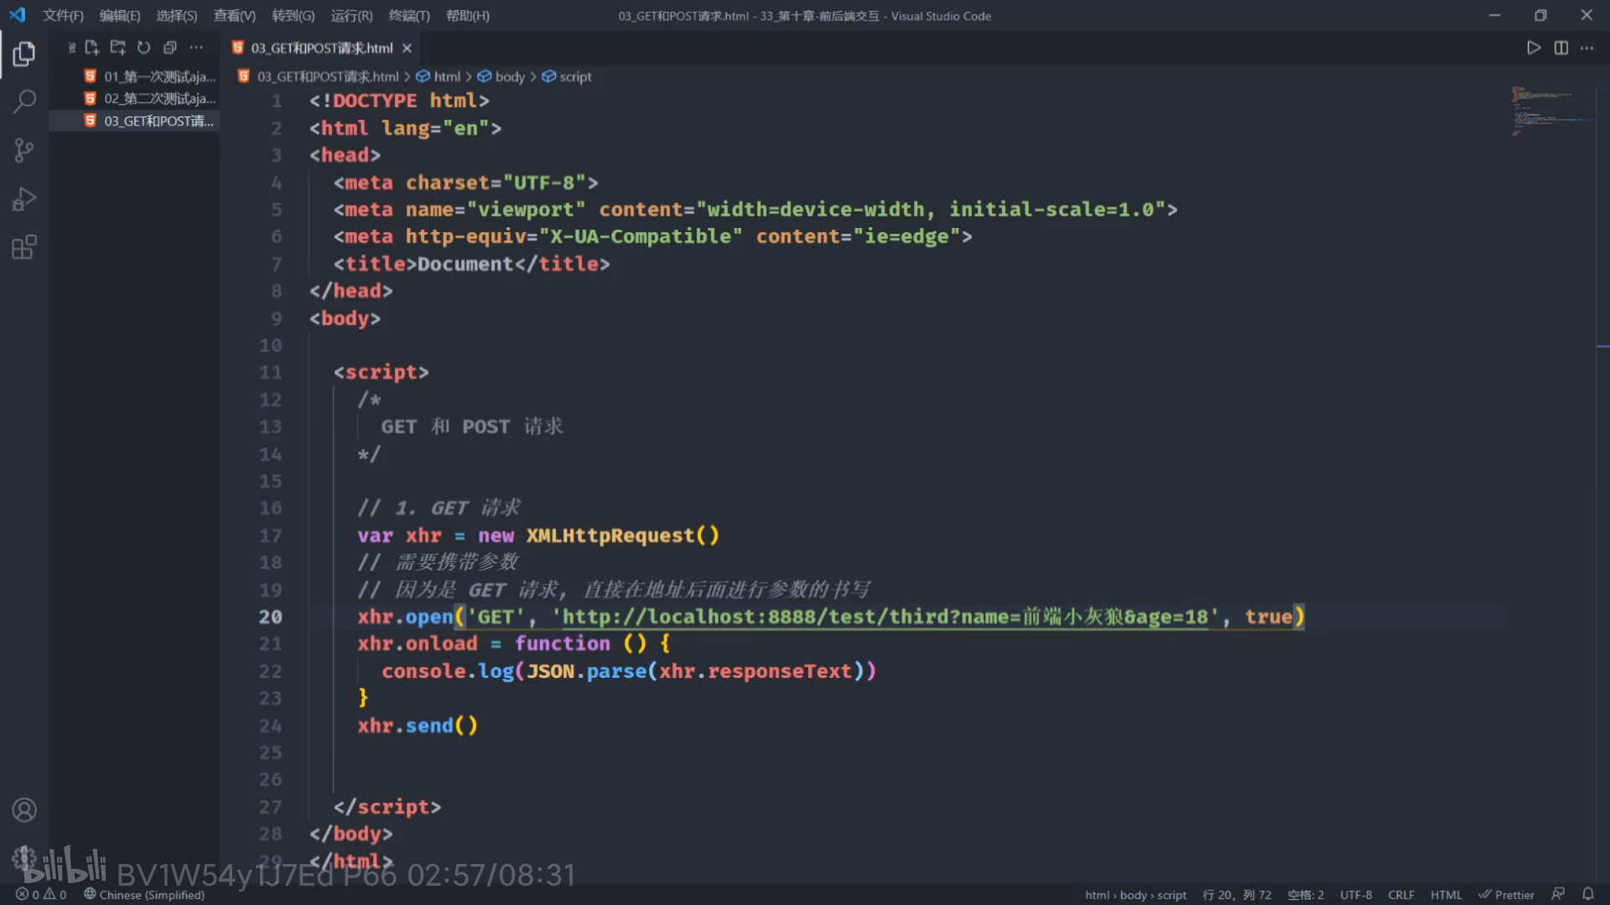Click the New File icon in explorer

[92, 48]
